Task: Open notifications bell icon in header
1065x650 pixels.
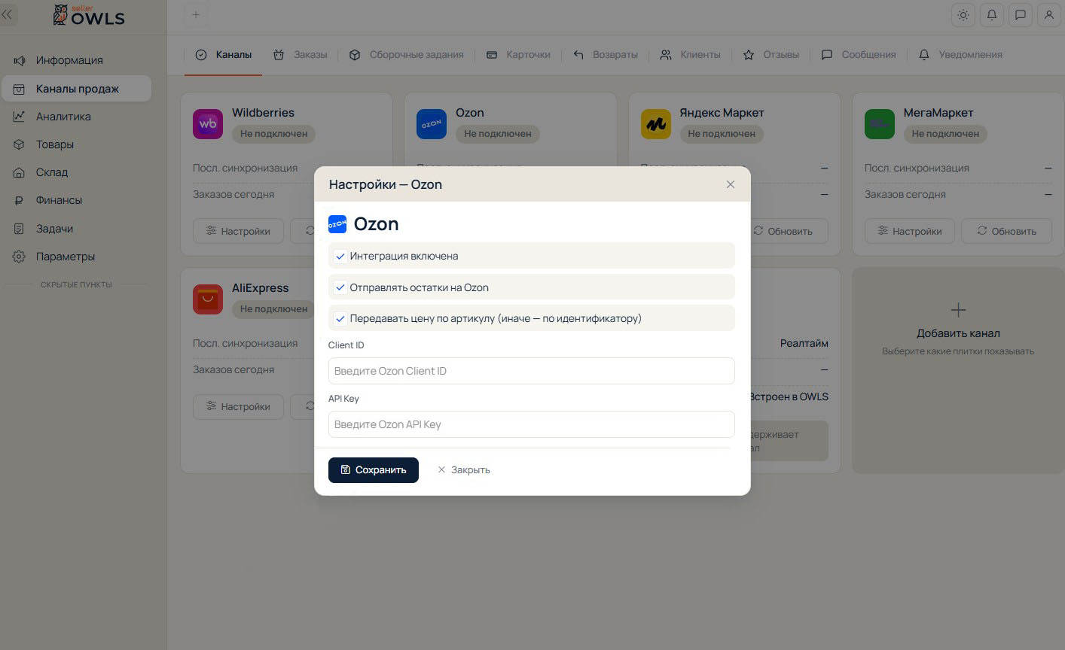Action: 992,14
